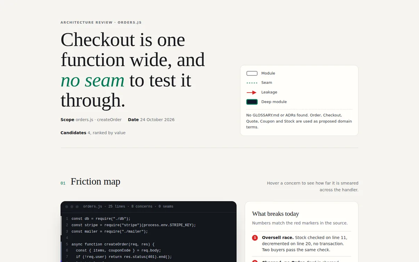Image resolution: width=419 pixels, height=262 pixels.
Task: Click the code header "orders.js · 25 lines · 8 concerns · 0 seams"
Action: click(128, 206)
